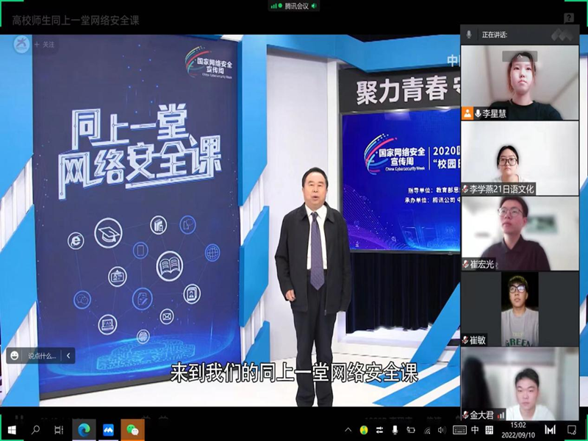The image size is (588, 441).
Task: Collapse the chat input bar arrow
Action: tap(68, 356)
